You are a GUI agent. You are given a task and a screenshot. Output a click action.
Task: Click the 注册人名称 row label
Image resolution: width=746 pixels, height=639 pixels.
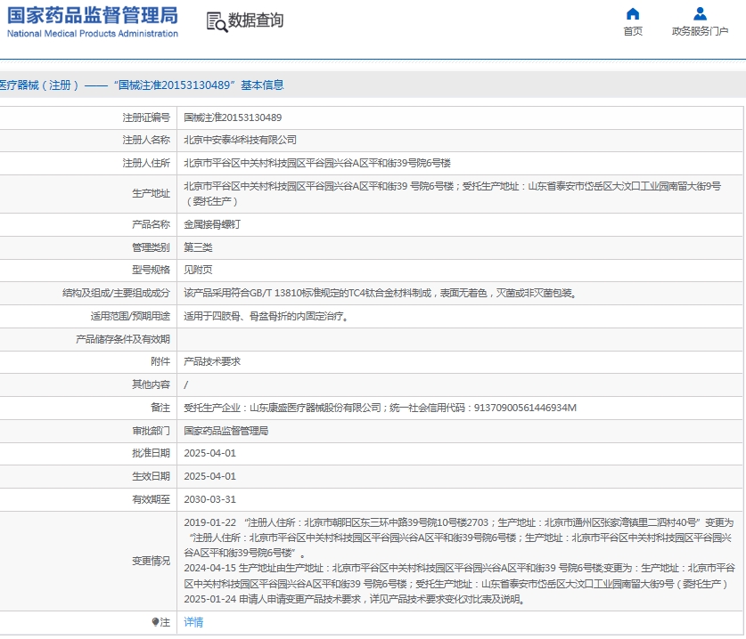146,140
